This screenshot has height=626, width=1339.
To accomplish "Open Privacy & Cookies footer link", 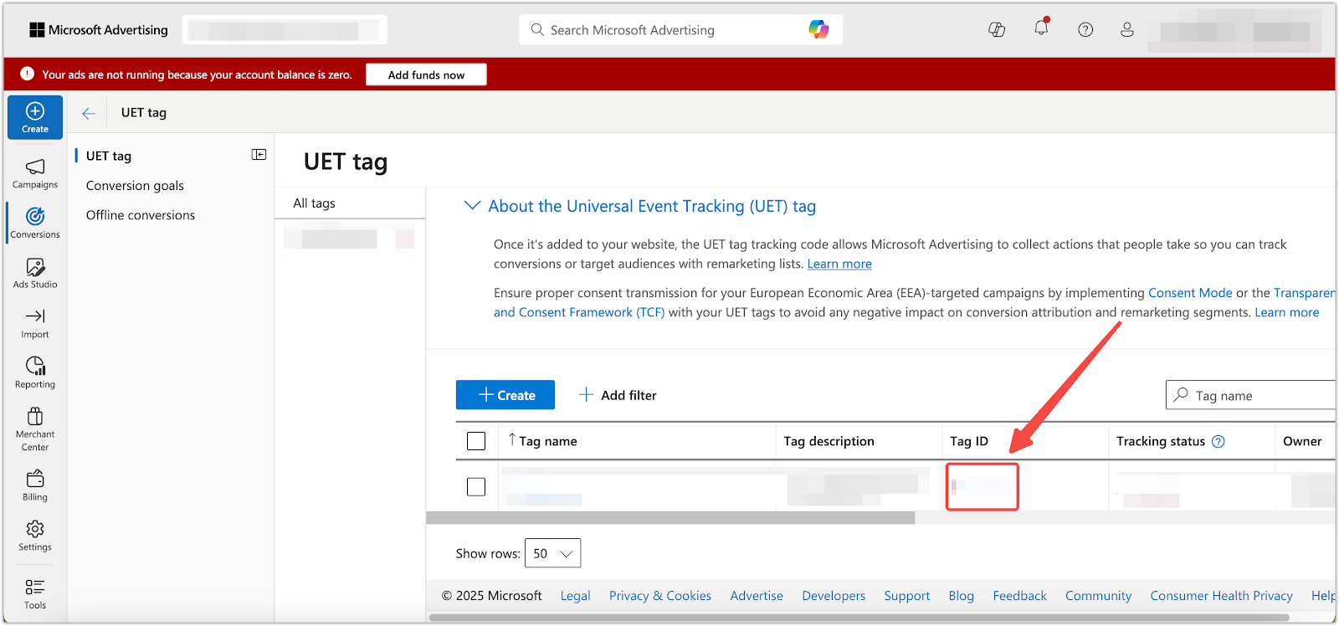I will tap(660, 596).
